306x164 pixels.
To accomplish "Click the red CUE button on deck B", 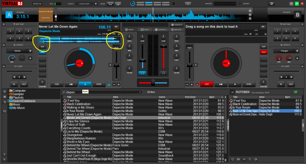I will pos(207,84).
